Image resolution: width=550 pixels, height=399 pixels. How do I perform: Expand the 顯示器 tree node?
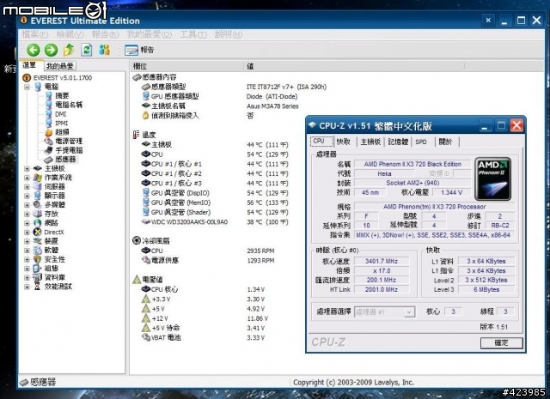coord(27,196)
